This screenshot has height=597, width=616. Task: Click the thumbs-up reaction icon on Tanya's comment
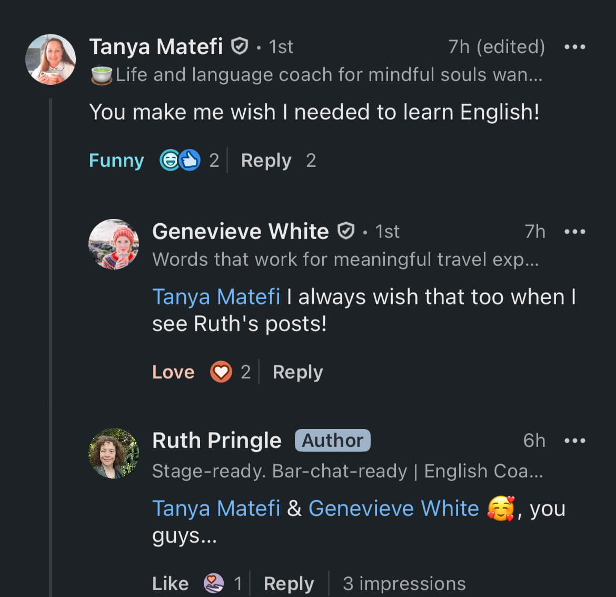pos(190,160)
